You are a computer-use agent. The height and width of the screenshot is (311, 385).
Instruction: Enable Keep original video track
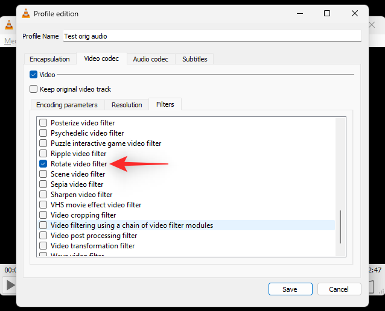(x=33, y=89)
